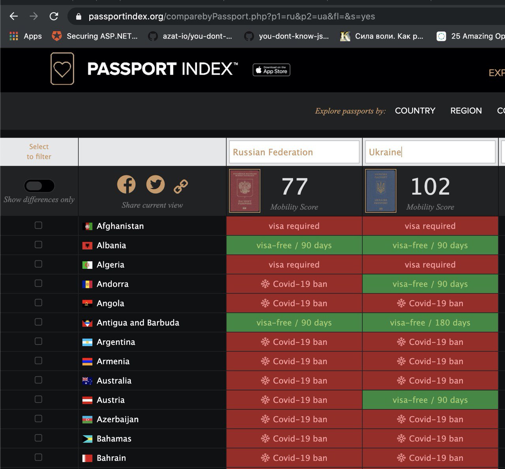The height and width of the screenshot is (469, 505).
Task: Explore passports by REGION
Action: (x=466, y=111)
